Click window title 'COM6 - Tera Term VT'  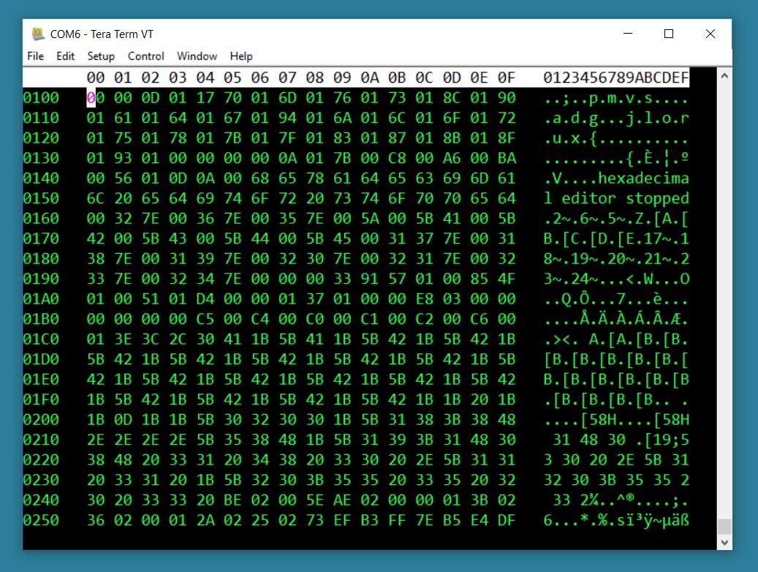click(102, 34)
